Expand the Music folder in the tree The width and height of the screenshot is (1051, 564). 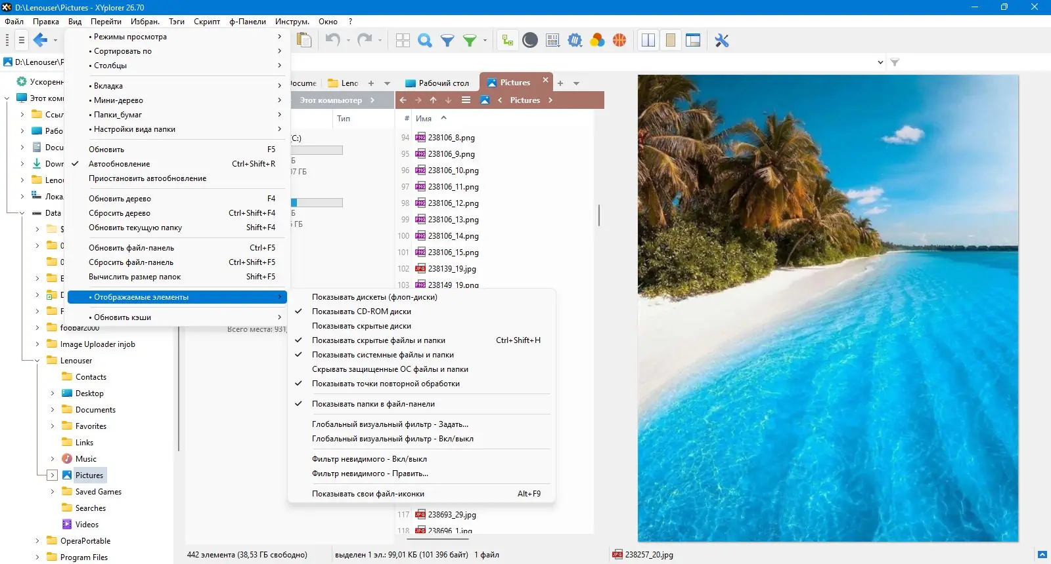click(x=53, y=459)
